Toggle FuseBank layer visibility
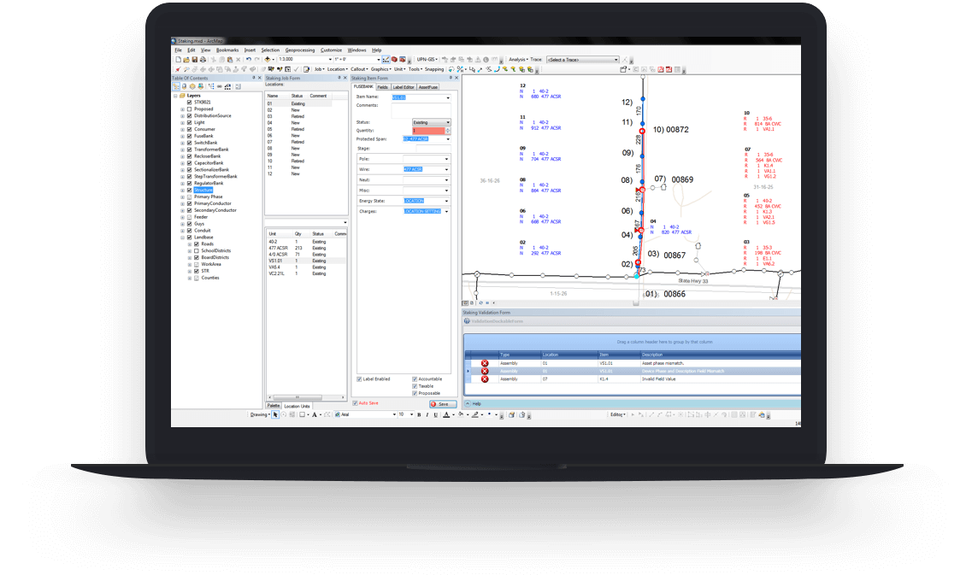The height and width of the screenshot is (575, 972). coord(190,136)
